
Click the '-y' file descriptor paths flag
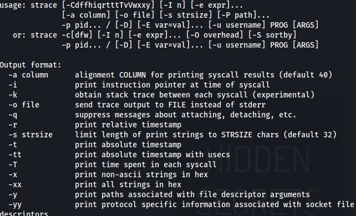tap(13, 195)
